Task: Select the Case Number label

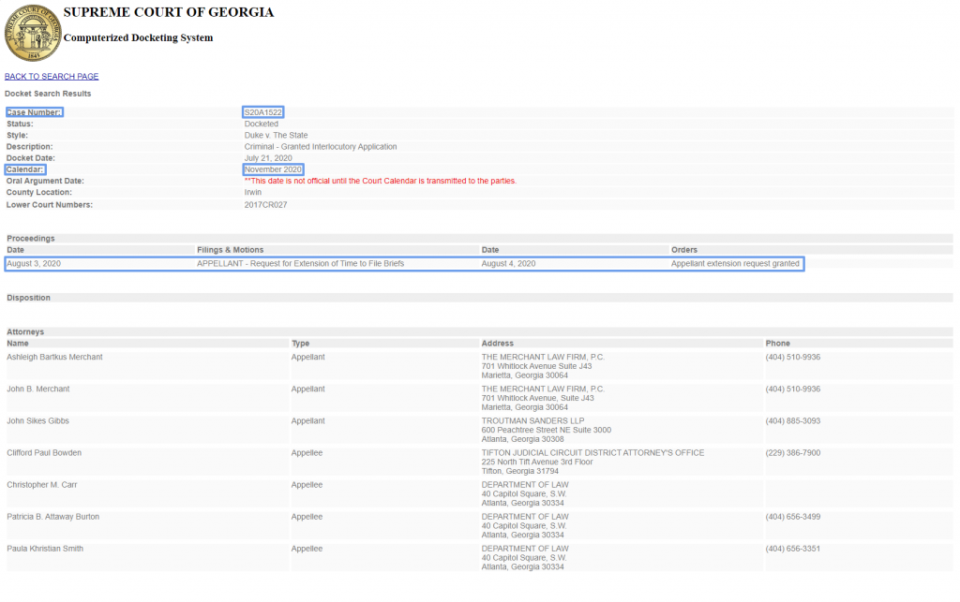Action: (34, 112)
